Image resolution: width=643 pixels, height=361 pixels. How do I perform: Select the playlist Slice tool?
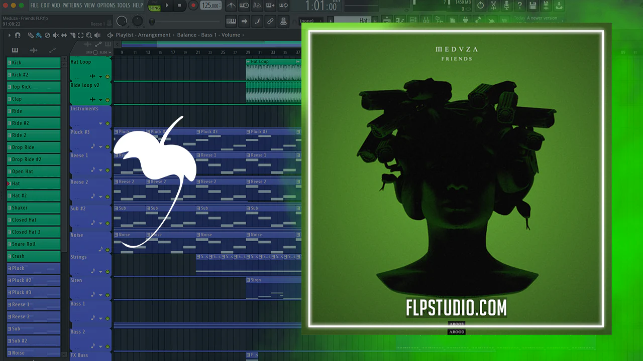point(72,35)
